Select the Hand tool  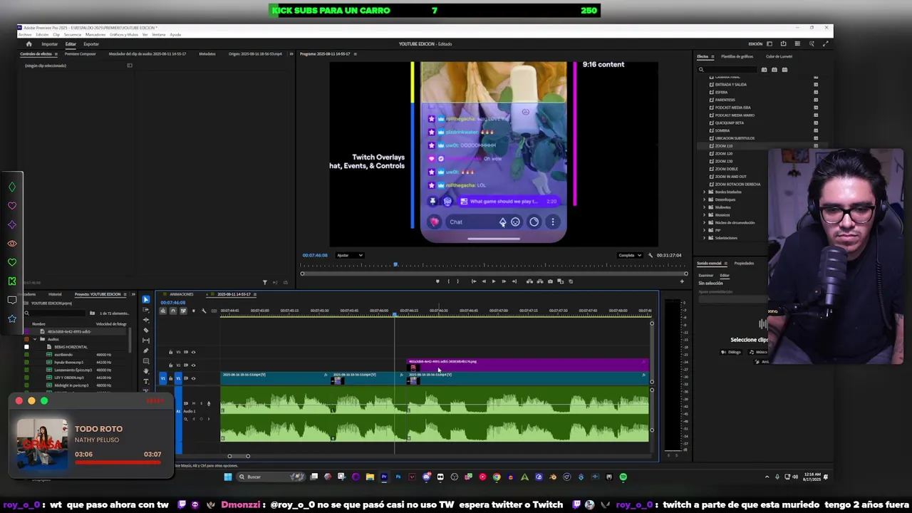tap(146, 371)
